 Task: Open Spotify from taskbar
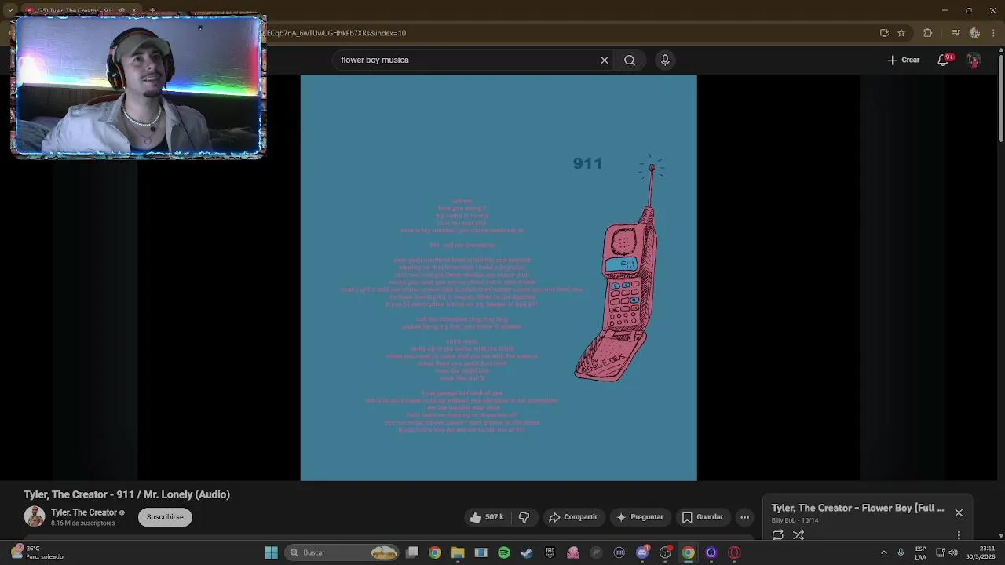[504, 552]
